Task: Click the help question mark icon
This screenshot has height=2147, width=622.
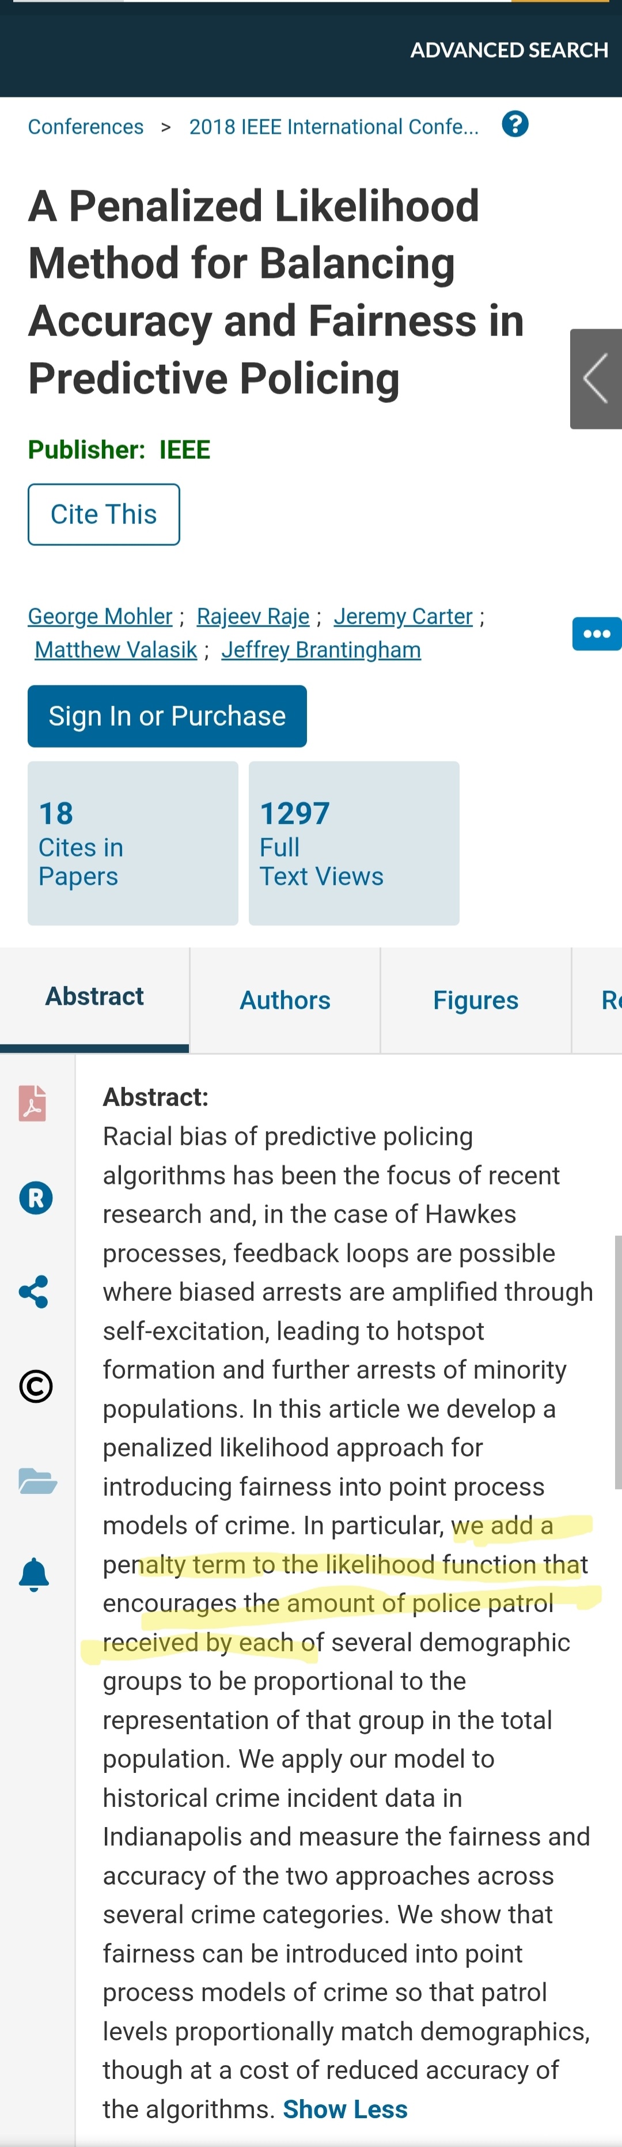Action: 514,124
